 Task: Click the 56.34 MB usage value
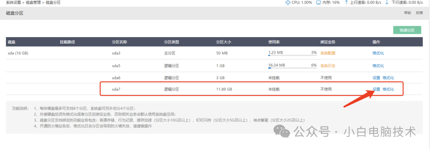point(277,65)
